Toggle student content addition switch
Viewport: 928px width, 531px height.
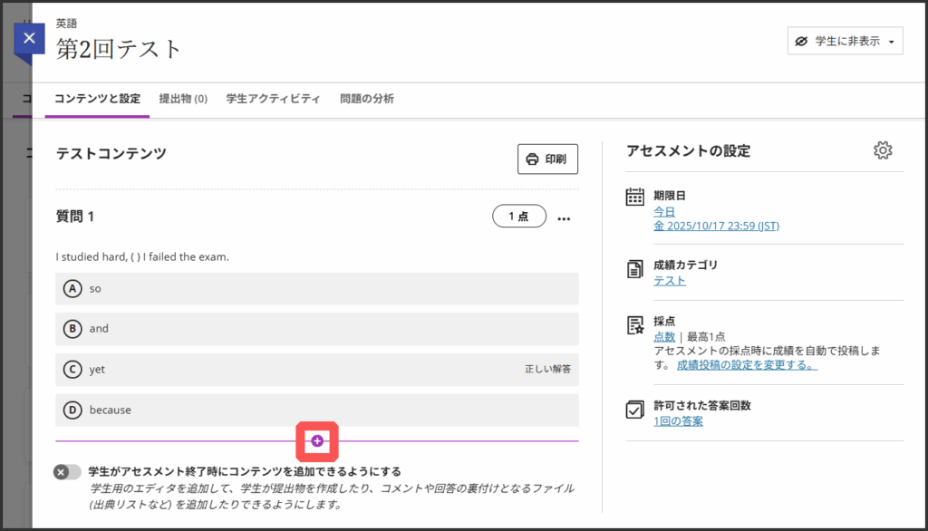point(67,472)
